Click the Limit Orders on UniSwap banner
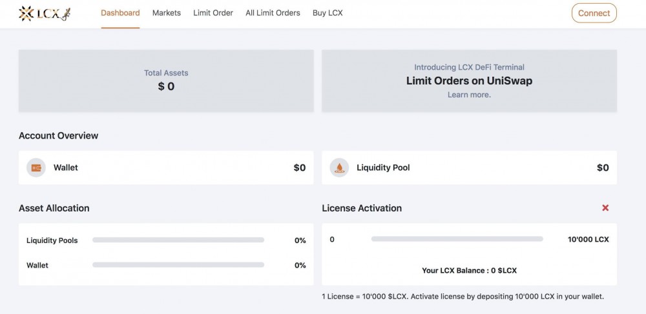This screenshot has height=314, width=646. 469,81
